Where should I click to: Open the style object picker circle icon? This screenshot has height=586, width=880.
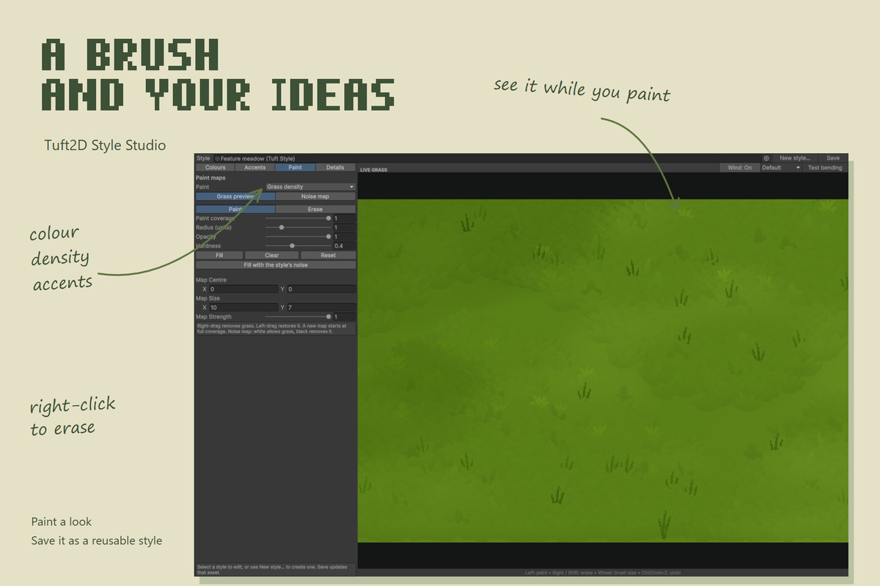point(766,158)
